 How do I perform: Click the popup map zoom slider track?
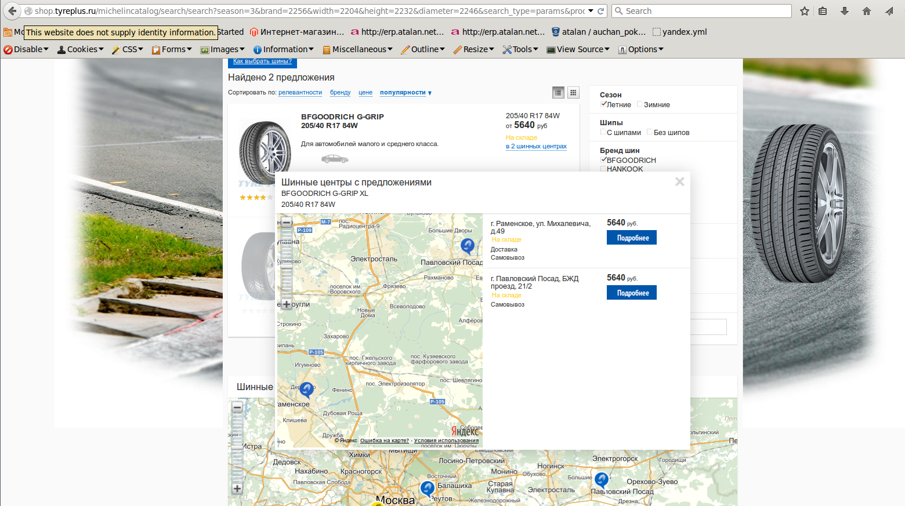click(x=287, y=263)
